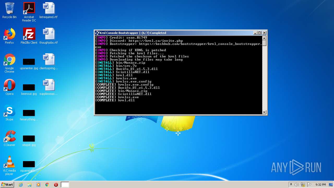Open the volume control tray icon

tap(297, 185)
